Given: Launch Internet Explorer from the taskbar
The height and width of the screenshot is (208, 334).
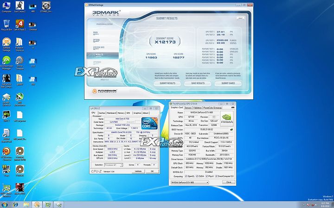Looking at the screenshot, I should point(15,205).
